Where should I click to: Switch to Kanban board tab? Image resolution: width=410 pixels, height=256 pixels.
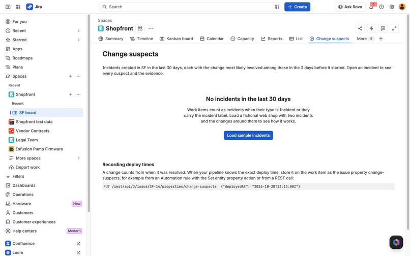tap(176, 39)
